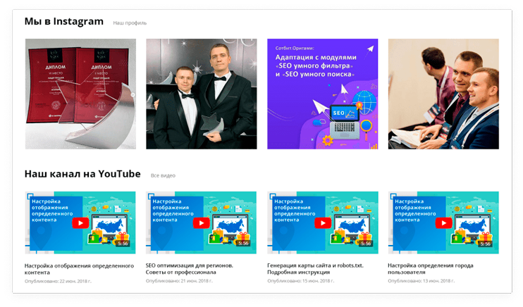Click title 'Настройка определения города пользователя'
This screenshot has width=523, height=307.
430,269
